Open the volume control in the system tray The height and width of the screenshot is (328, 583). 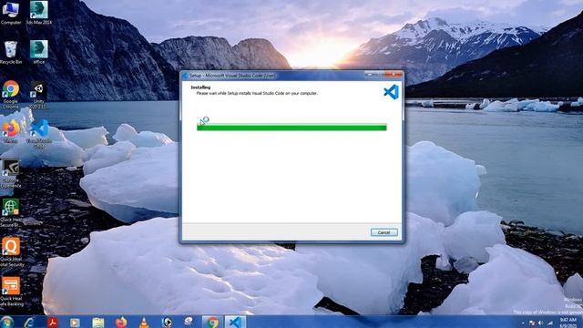[540, 323]
